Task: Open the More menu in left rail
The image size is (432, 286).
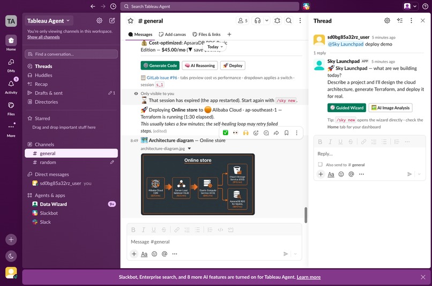Action: pos(11,130)
